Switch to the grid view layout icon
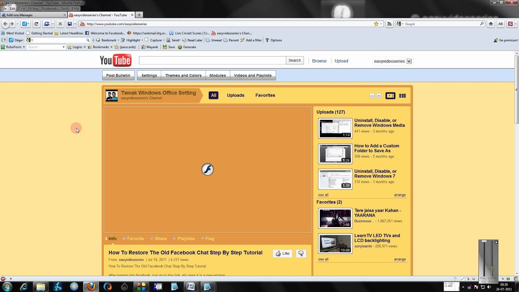Screen dimensions: 519x292 [402, 96]
